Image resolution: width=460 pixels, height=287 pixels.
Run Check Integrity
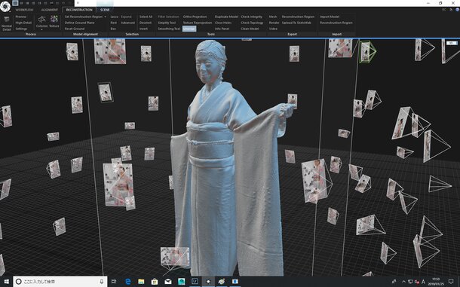(252, 17)
